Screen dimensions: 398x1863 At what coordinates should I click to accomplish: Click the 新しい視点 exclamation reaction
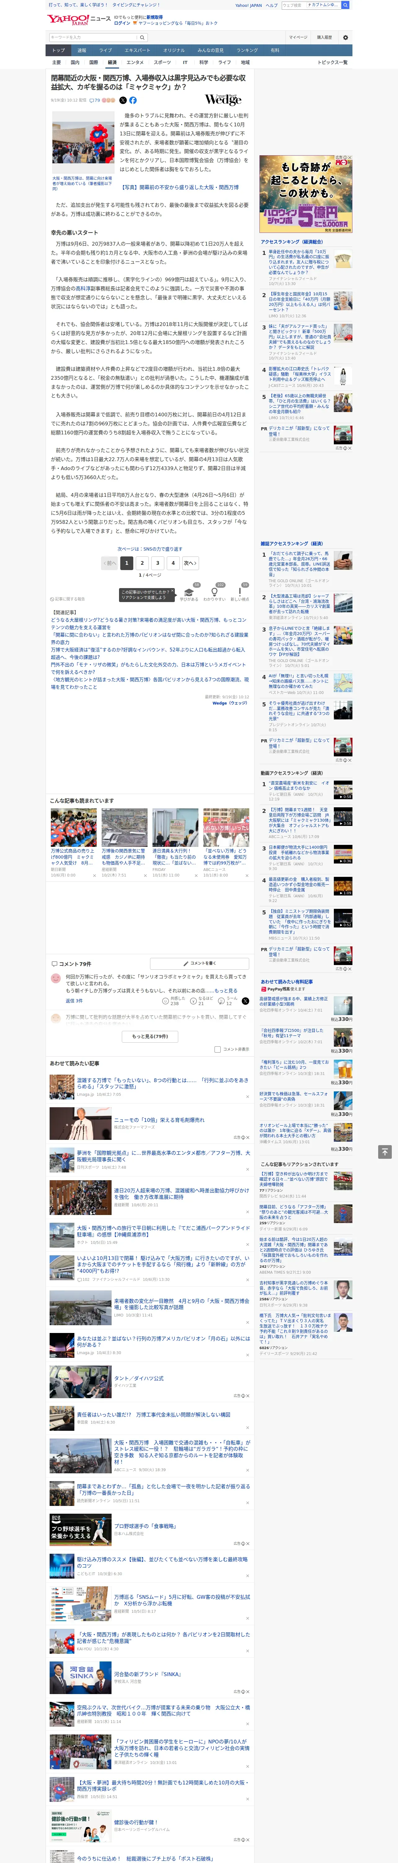tap(240, 593)
